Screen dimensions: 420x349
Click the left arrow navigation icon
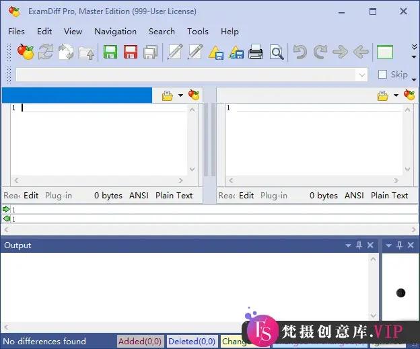pyautogui.click(x=361, y=52)
